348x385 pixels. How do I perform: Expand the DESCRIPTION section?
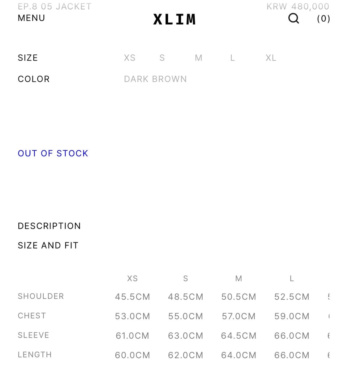(x=49, y=226)
